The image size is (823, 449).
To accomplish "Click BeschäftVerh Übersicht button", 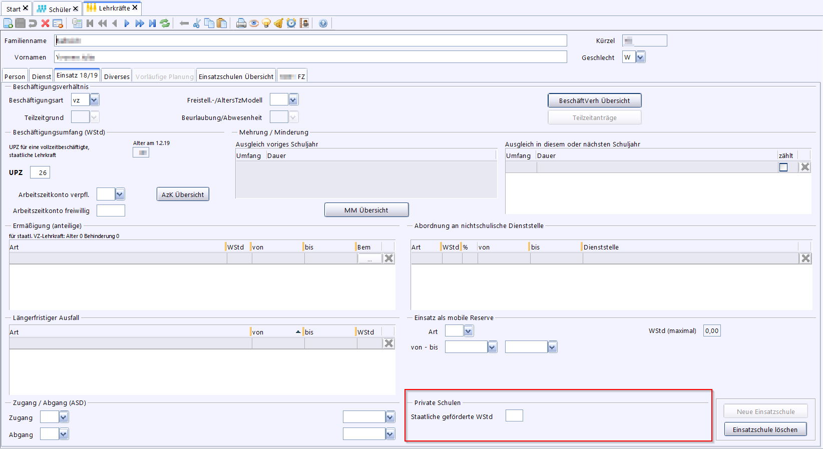I will pyautogui.click(x=595, y=100).
